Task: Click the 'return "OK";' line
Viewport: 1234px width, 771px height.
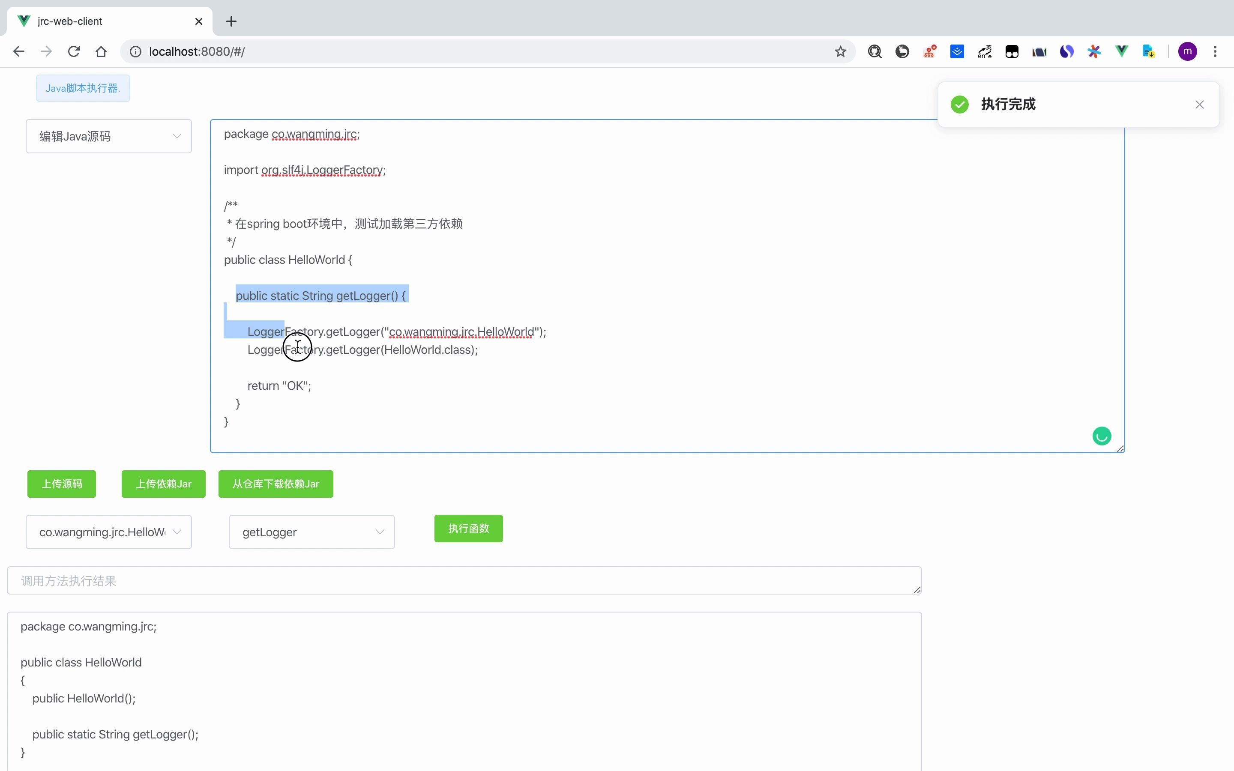Action: pyautogui.click(x=279, y=385)
